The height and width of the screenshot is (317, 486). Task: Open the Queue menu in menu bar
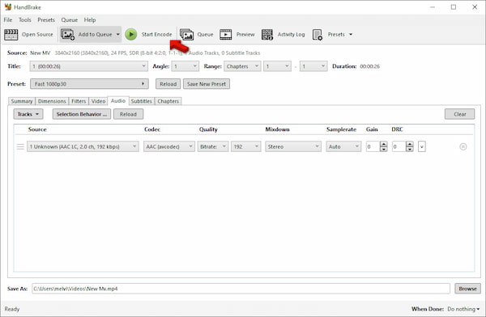(x=69, y=19)
